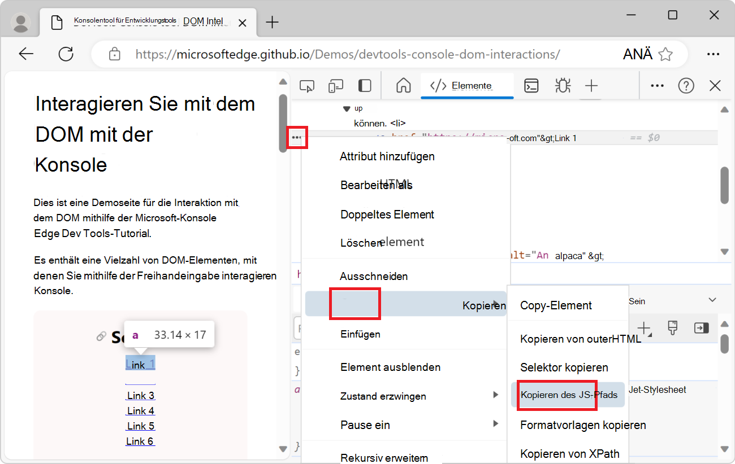Toggle device emulation mode

coord(336,86)
